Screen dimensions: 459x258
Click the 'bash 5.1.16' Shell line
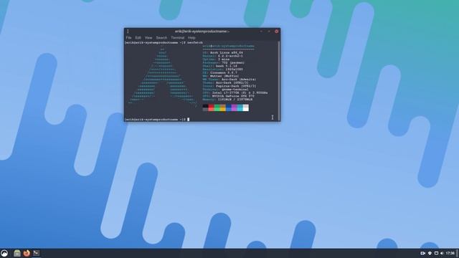[220, 66]
